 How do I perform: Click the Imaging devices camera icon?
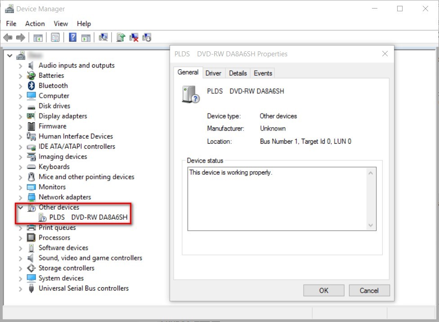(31, 157)
